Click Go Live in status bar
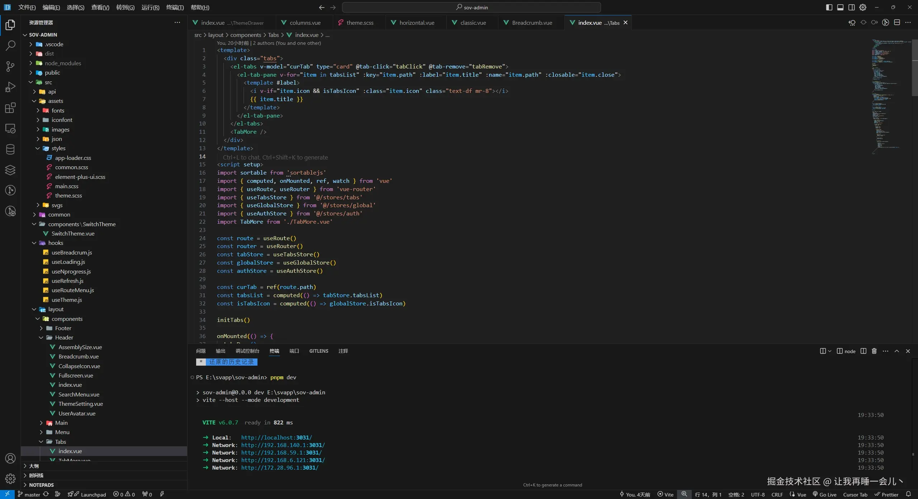The width and height of the screenshot is (918, 499). click(x=825, y=494)
